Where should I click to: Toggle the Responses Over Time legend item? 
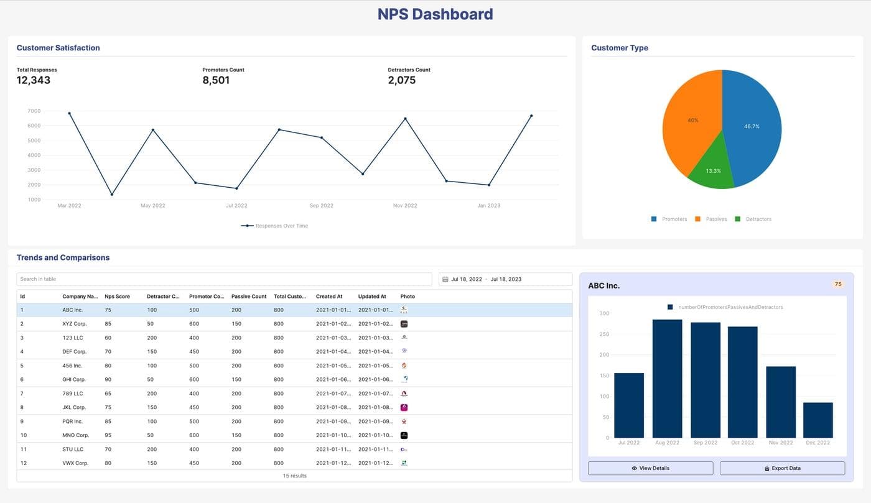coord(274,225)
